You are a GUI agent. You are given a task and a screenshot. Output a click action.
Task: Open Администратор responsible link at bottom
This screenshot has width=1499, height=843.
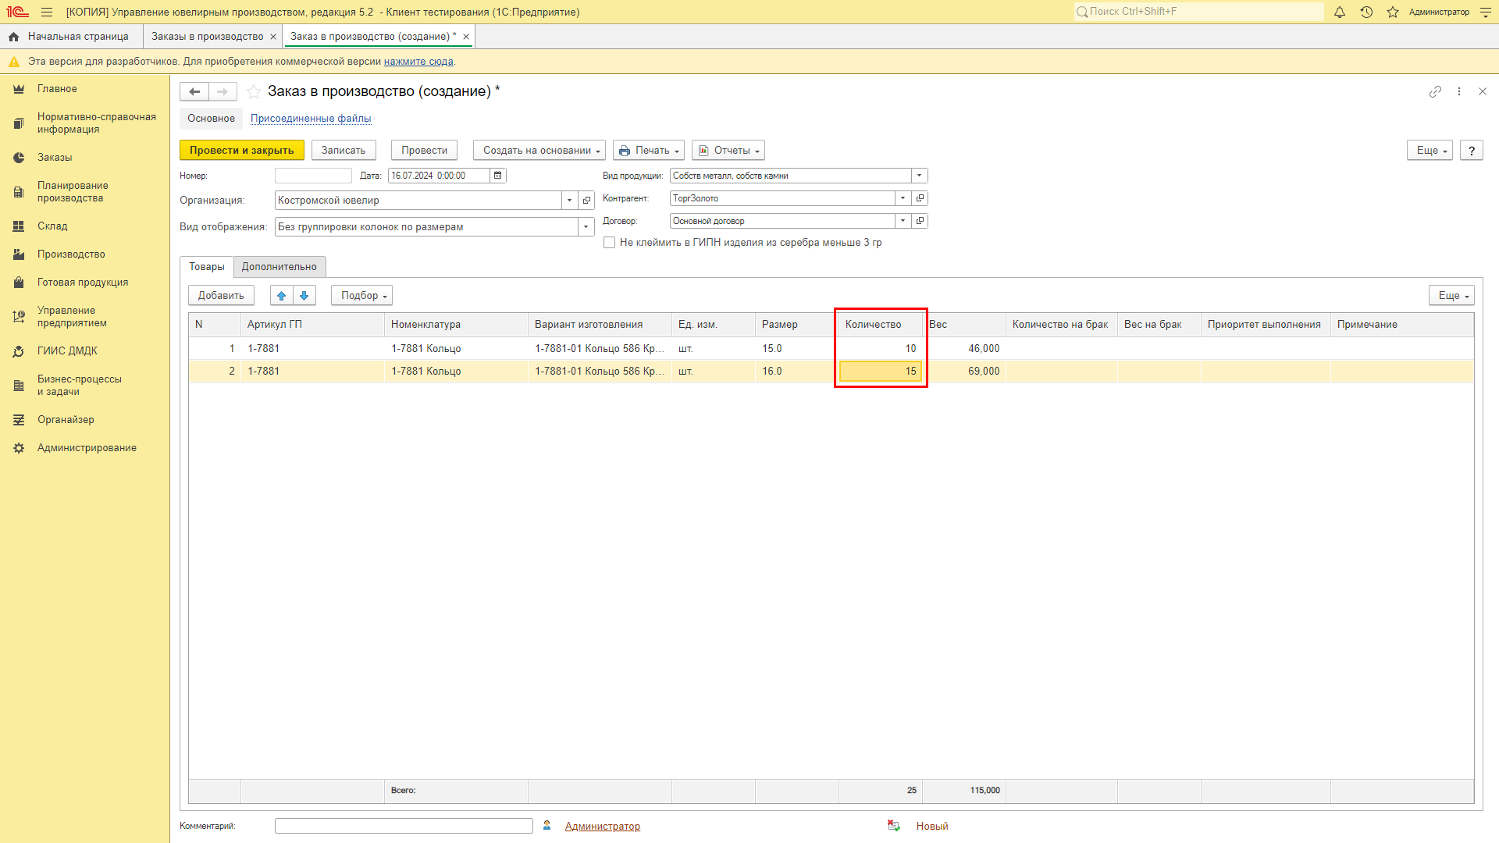603,826
